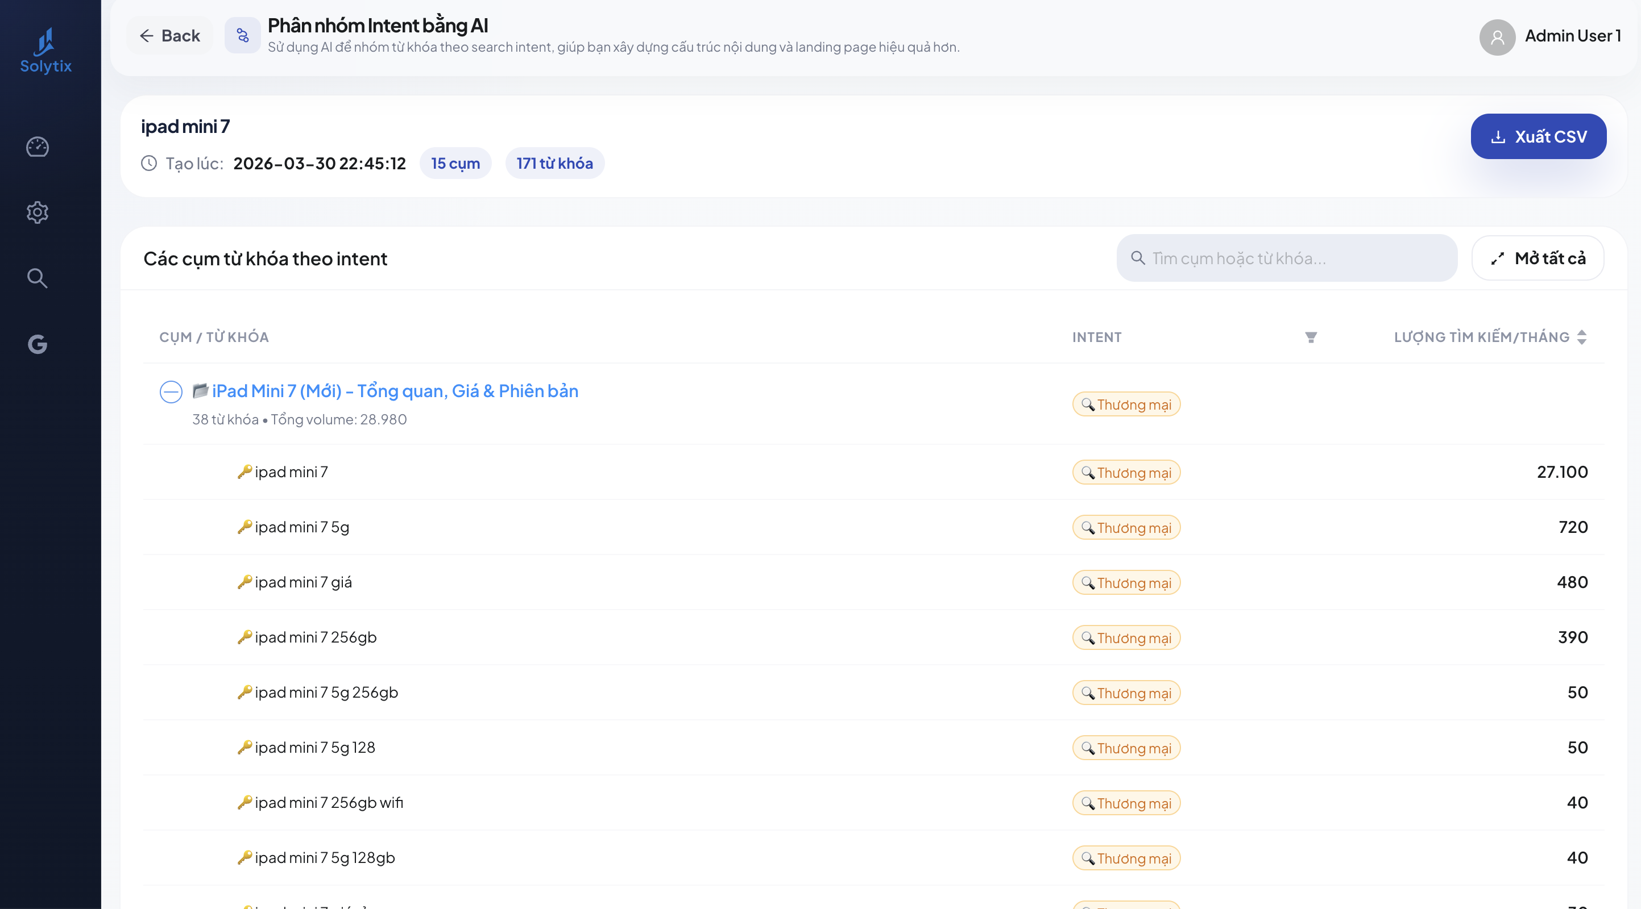Select the keyword 'ipad mini 7' row text

[x=291, y=472]
